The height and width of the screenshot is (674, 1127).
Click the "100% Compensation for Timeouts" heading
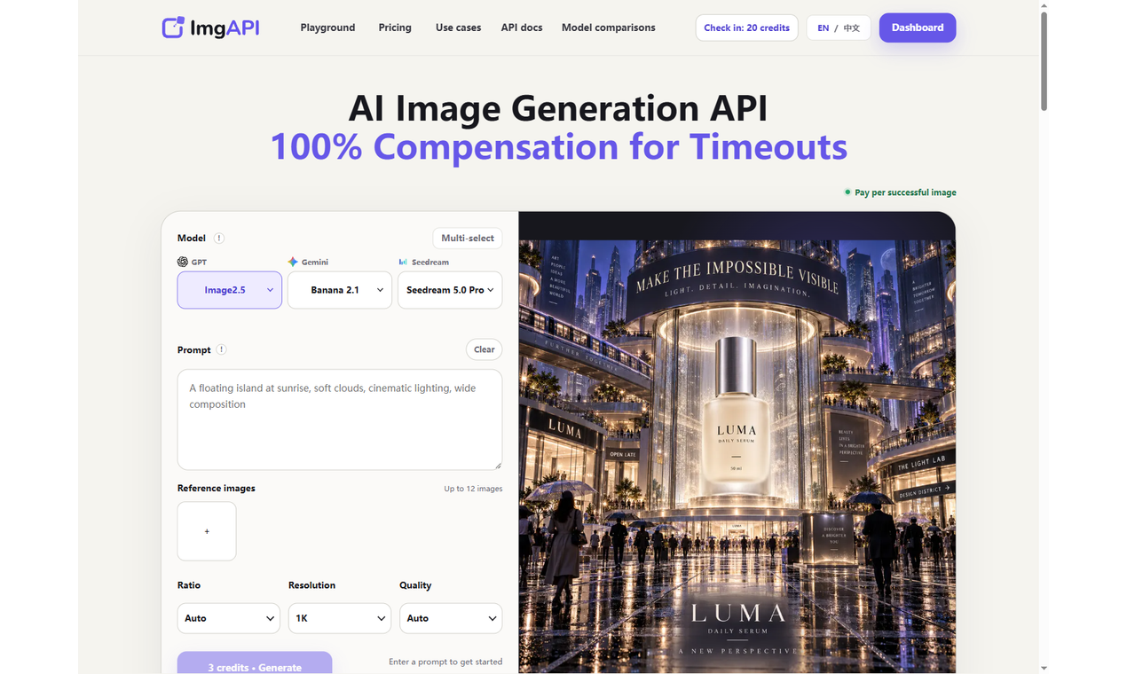559,146
